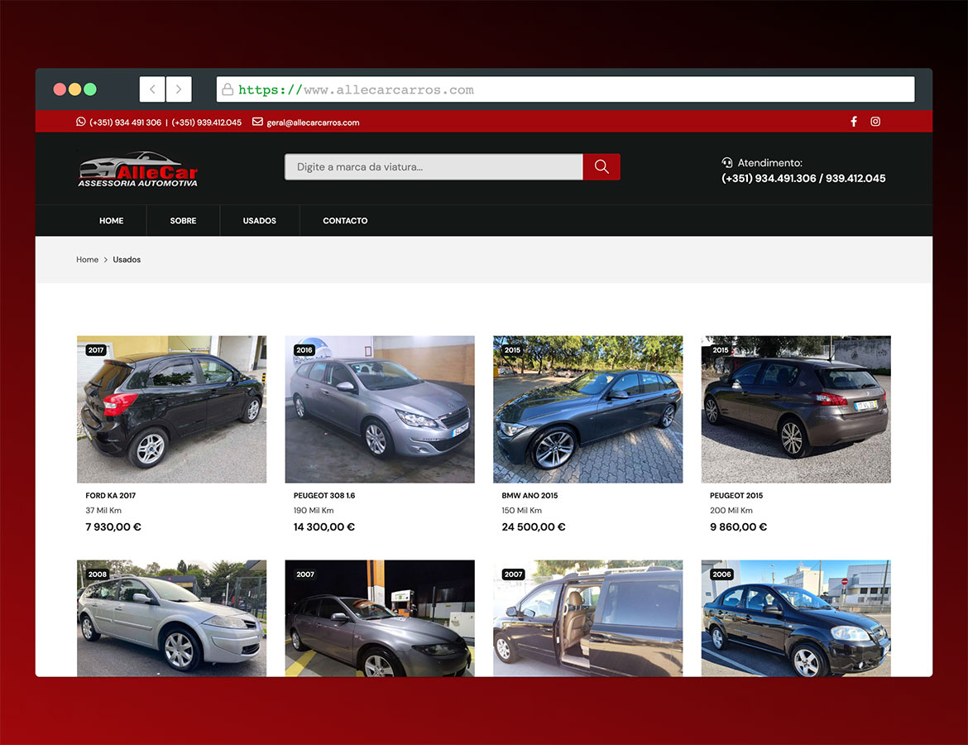Click the breadcrumb chevron separator
This screenshot has width=968, height=745.
(106, 259)
